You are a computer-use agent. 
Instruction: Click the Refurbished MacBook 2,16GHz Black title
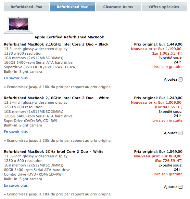click(x=56, y=44)
